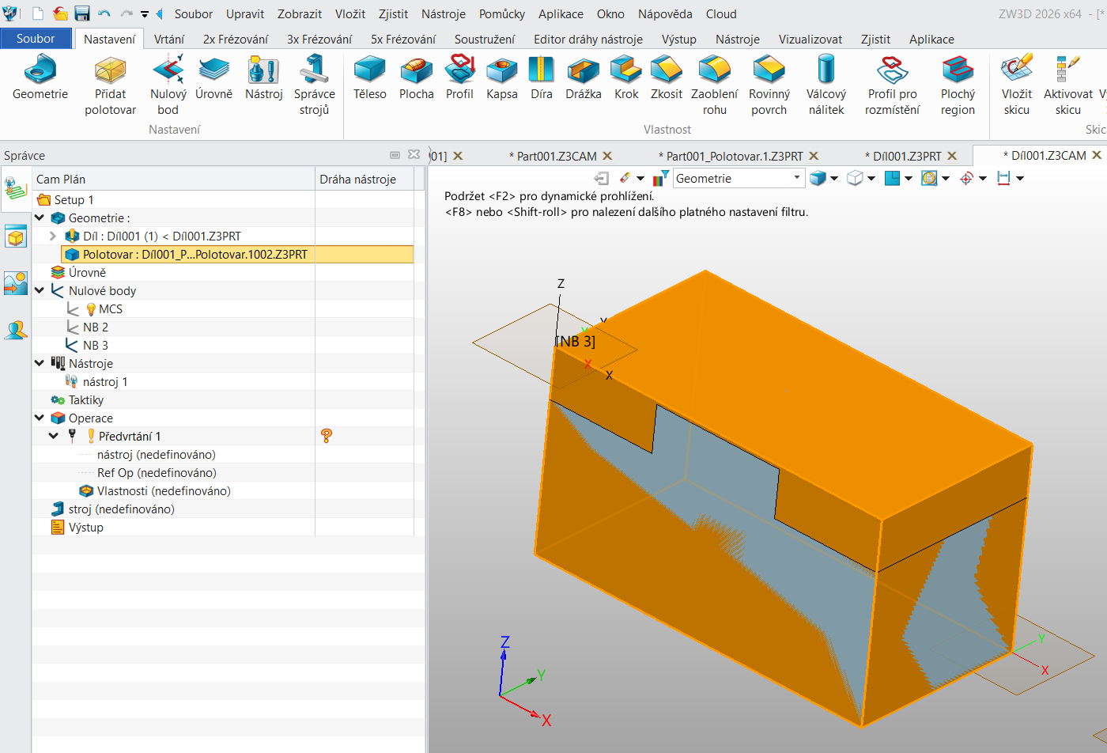Viewport: 1107px width, 753px height.
Task: Click the Předvrtání 1 question mark status
Action: [x=326, y=436]
